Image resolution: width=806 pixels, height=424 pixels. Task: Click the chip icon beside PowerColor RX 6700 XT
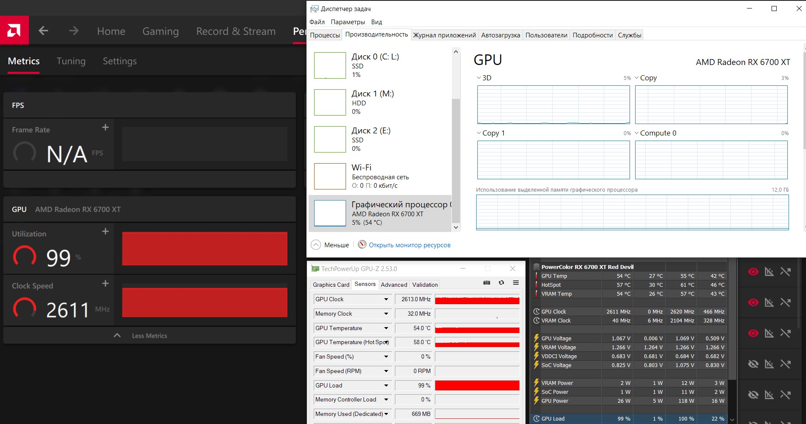coord(536,267)
